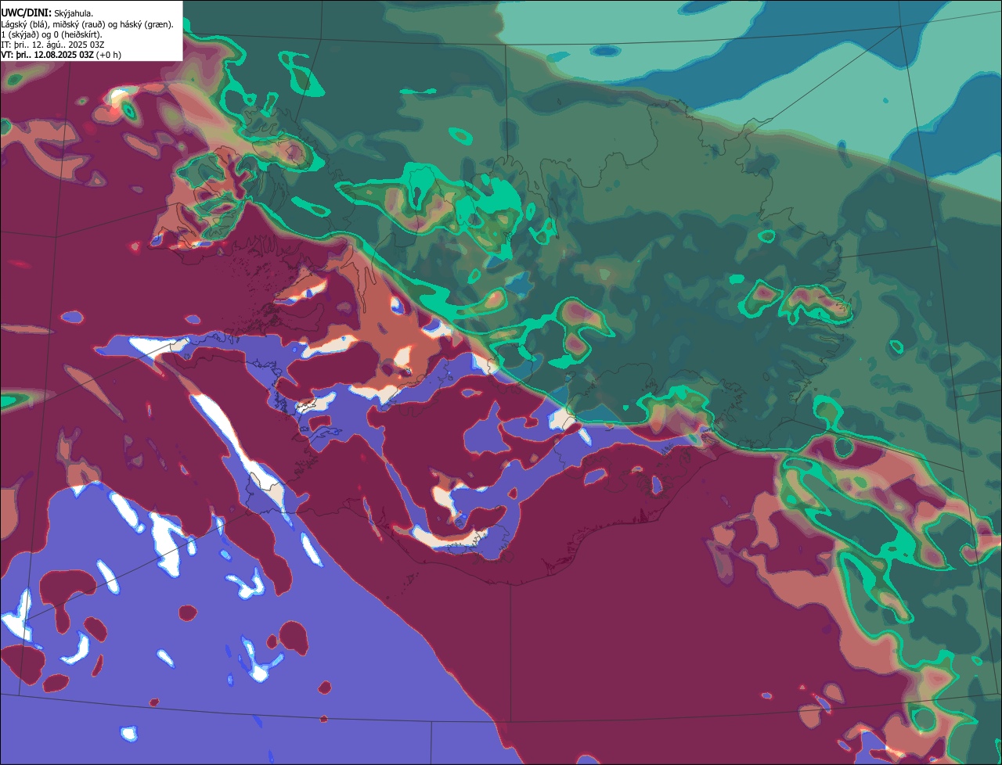Click the "Lágský (blá), miðský (rauð)" legend line
The height and width of the screenshot is (765, 1002).
point(88,24)
